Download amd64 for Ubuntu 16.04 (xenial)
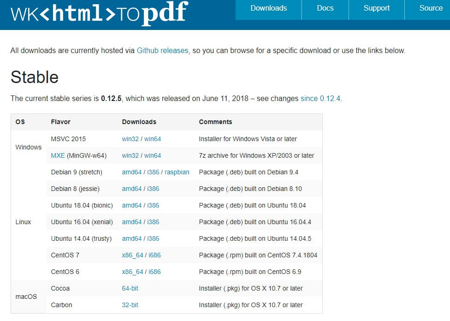This screenshot has height=321, width=450. [x=132, y=222]
